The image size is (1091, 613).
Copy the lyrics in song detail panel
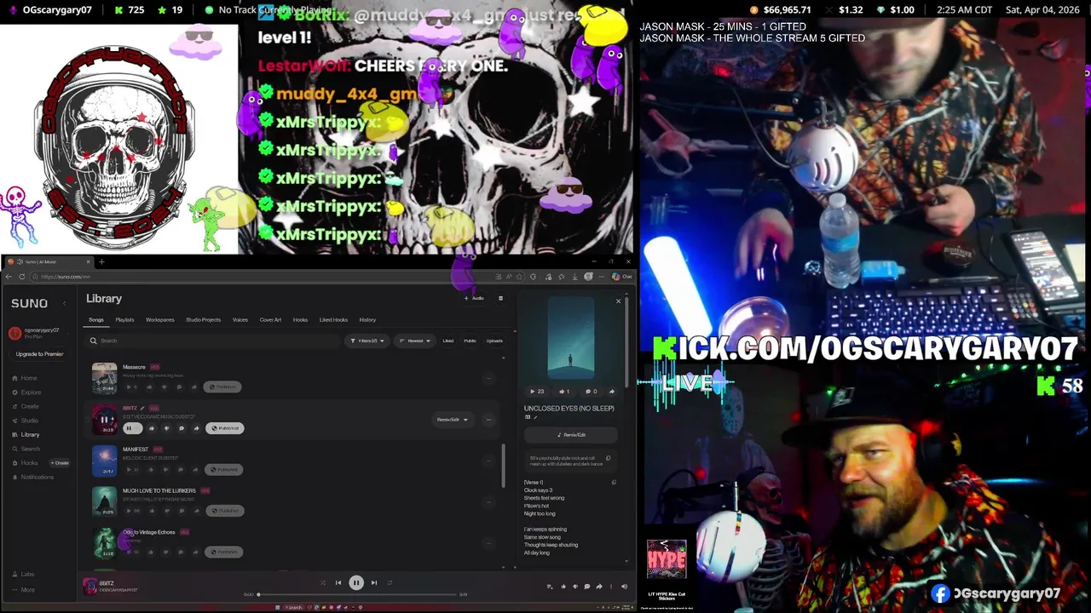[x=614, y=483]
